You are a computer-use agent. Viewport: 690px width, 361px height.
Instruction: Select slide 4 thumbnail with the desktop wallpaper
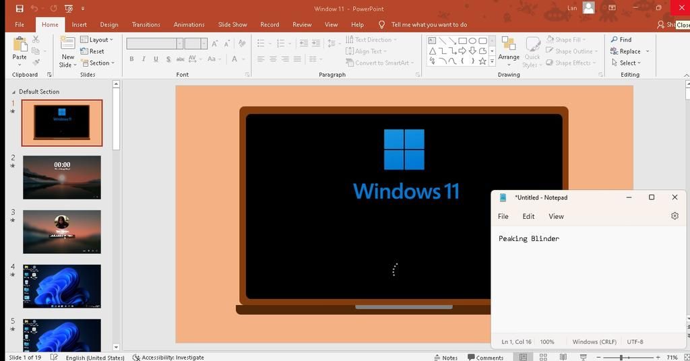[x=62, y=286]
